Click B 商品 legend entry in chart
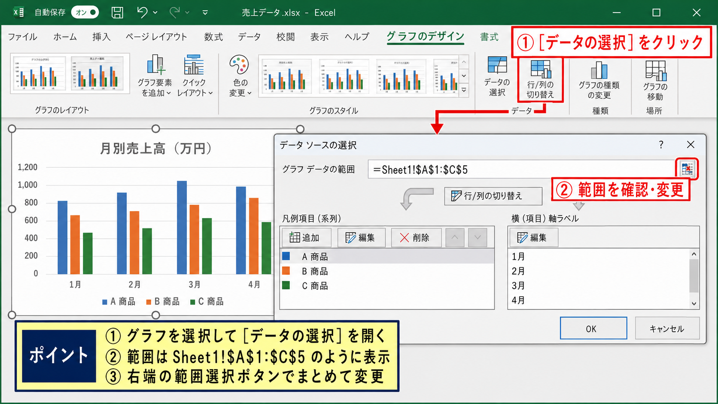 163,301
